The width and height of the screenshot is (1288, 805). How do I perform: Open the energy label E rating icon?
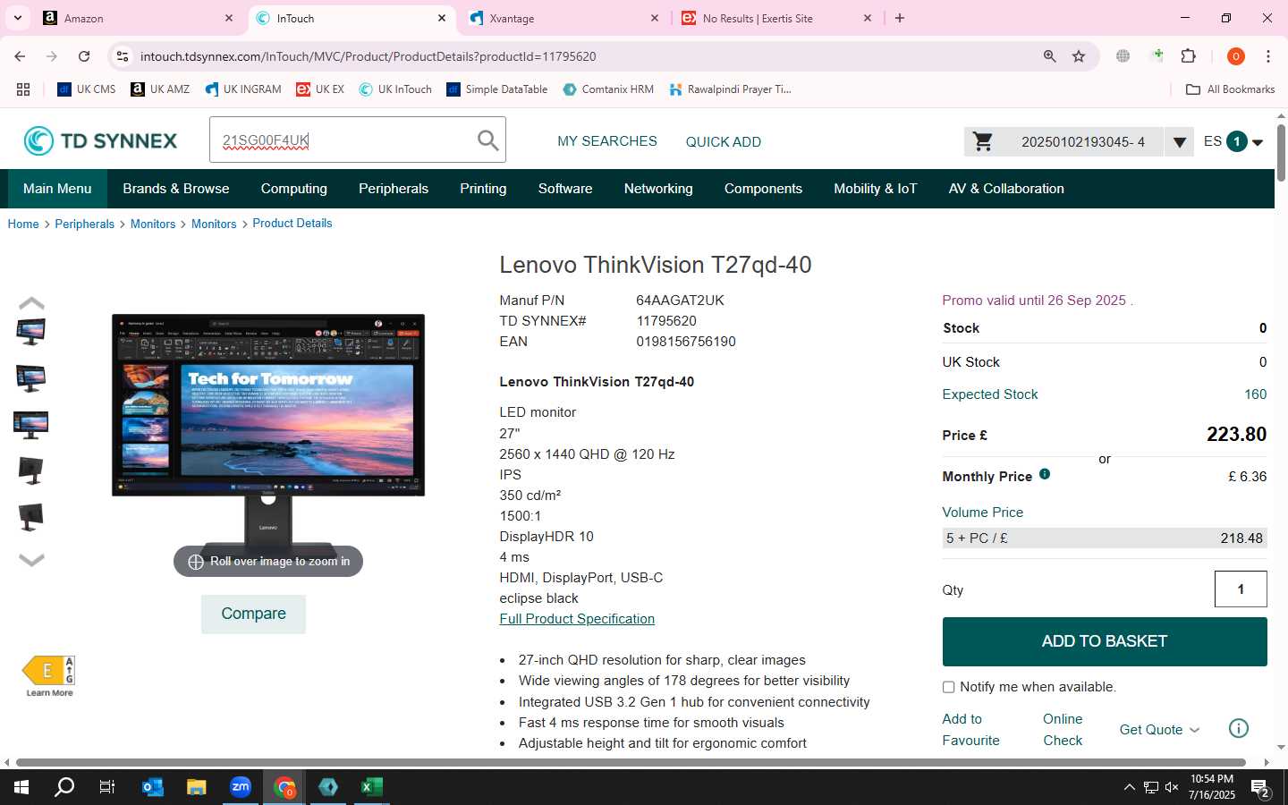pyautogui.click(x=49, y=670)
